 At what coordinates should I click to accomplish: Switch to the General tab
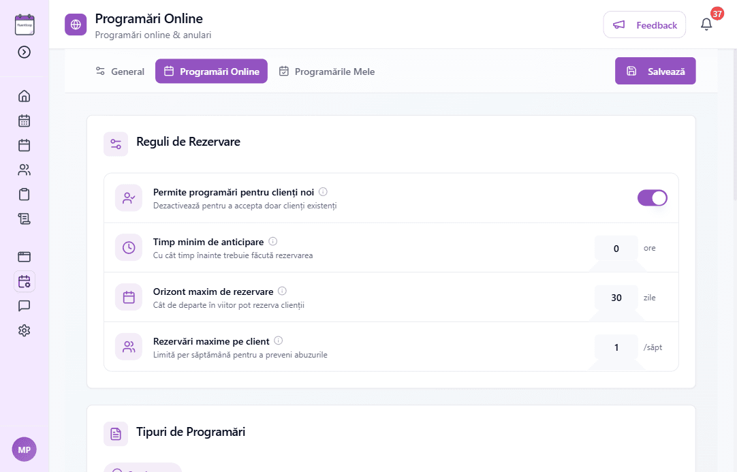point(120,72)
